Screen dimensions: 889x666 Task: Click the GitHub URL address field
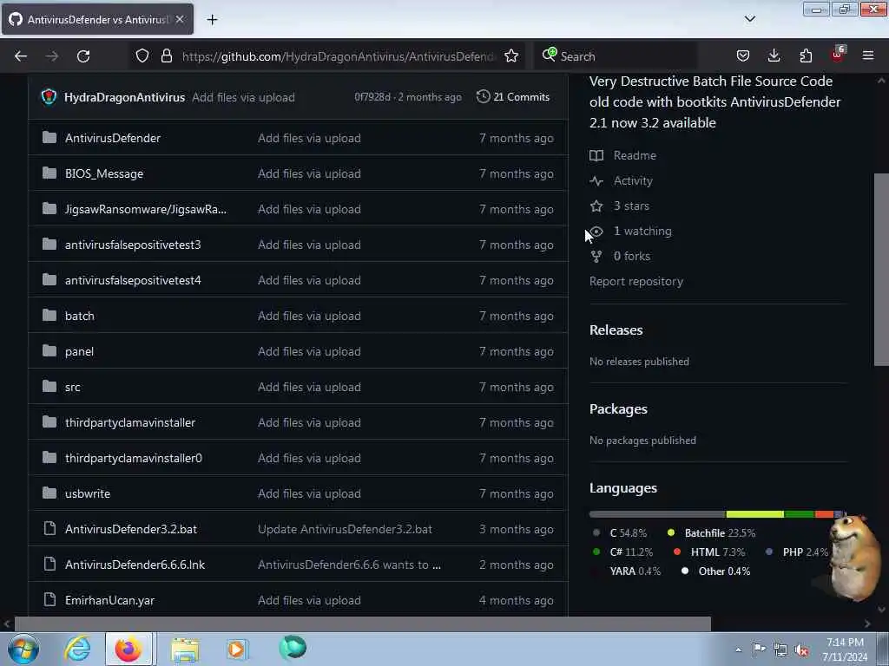pos(338,56)
